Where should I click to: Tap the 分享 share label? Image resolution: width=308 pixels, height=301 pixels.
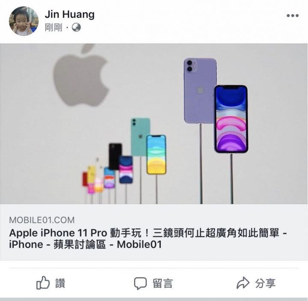265,283
